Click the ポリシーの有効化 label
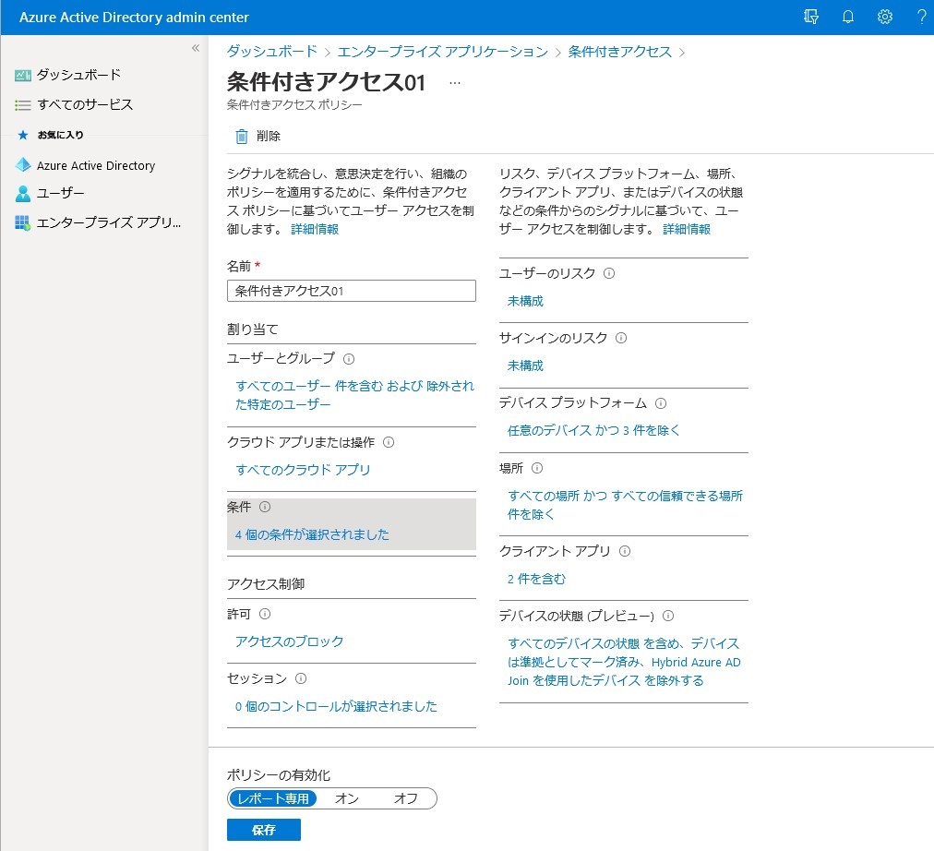 [278, 775]
